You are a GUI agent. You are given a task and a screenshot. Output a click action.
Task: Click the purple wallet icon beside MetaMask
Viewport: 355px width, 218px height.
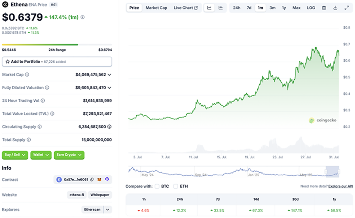click(107, 179)
